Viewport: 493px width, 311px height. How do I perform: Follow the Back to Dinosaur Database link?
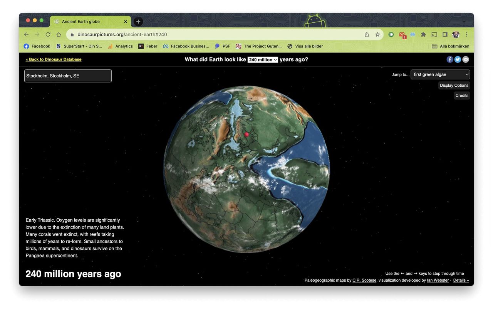pos(53,59)
